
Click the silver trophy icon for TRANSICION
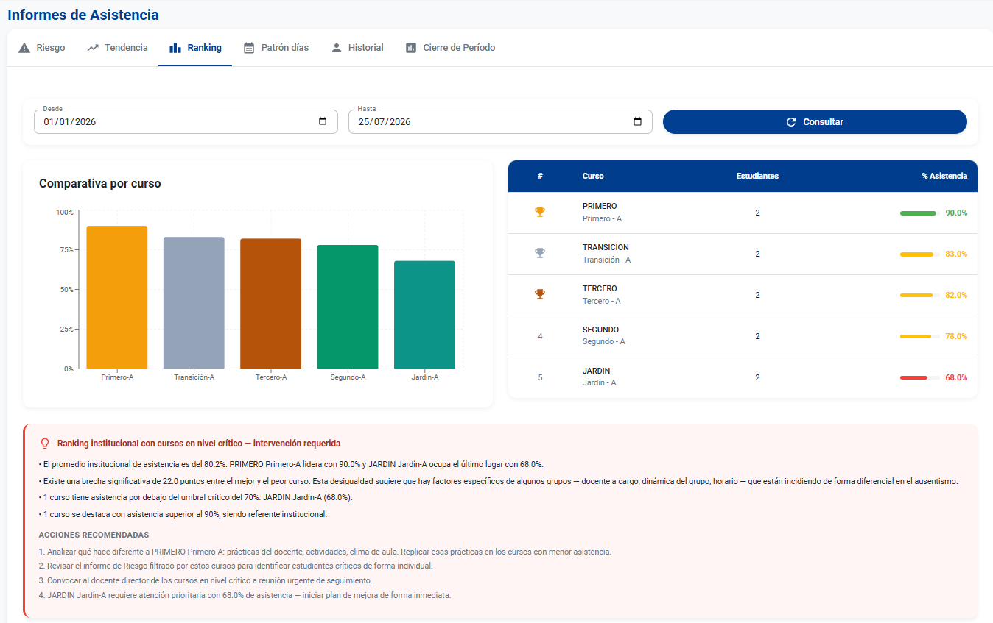(540, 253)
